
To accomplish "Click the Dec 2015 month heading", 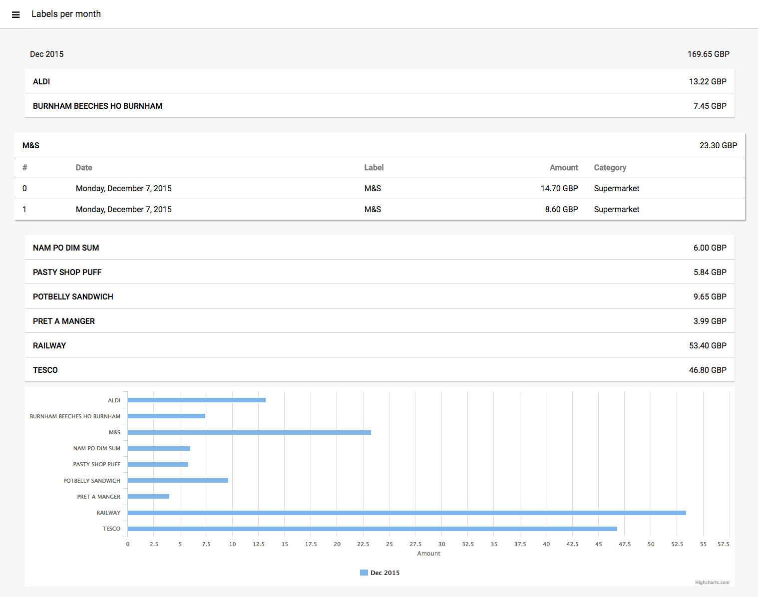I will click(x=47, y=54).
